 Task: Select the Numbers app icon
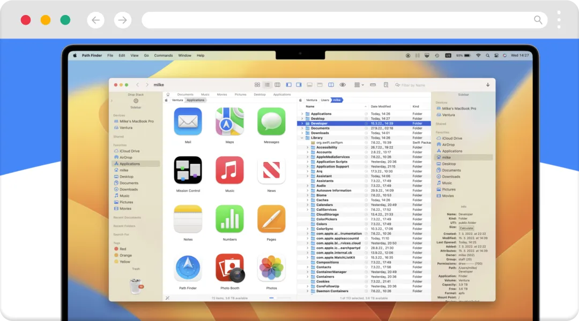click(229, 219)
